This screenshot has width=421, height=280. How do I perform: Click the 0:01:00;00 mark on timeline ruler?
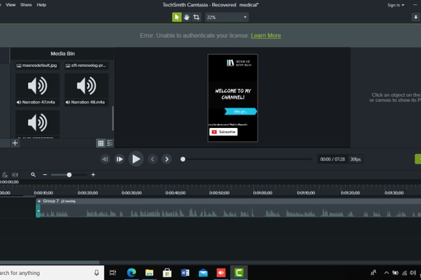(x=263, y=193)
